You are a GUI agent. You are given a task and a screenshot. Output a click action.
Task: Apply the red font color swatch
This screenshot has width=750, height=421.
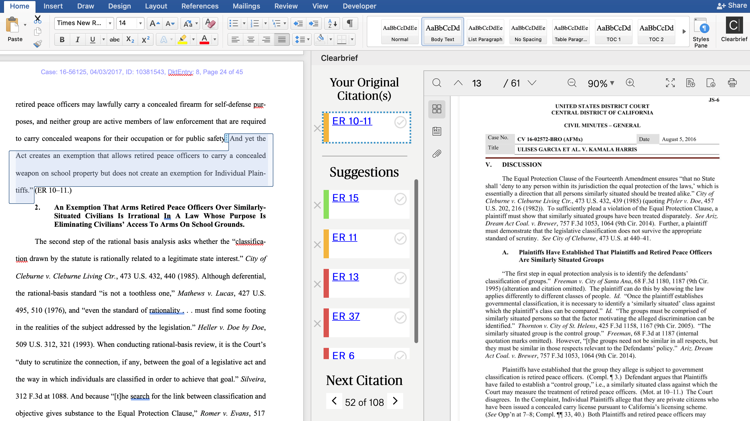pos(204,39)
